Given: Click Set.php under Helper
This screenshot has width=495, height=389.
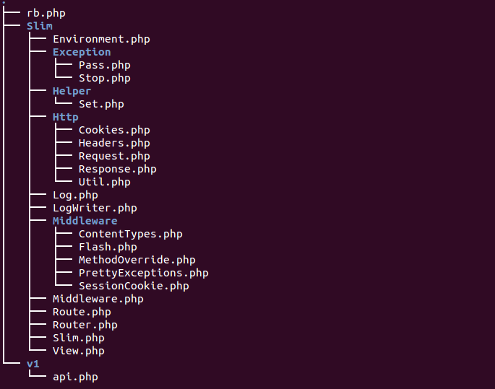Looking at the screenshot, I should (101, 104).
